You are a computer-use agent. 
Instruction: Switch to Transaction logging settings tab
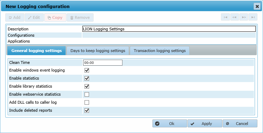pos(160,51)
